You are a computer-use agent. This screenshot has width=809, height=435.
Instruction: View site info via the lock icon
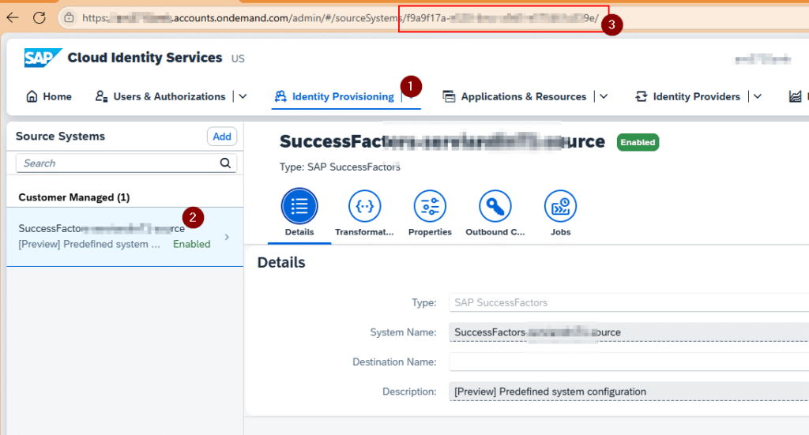[x=69, y=17]
